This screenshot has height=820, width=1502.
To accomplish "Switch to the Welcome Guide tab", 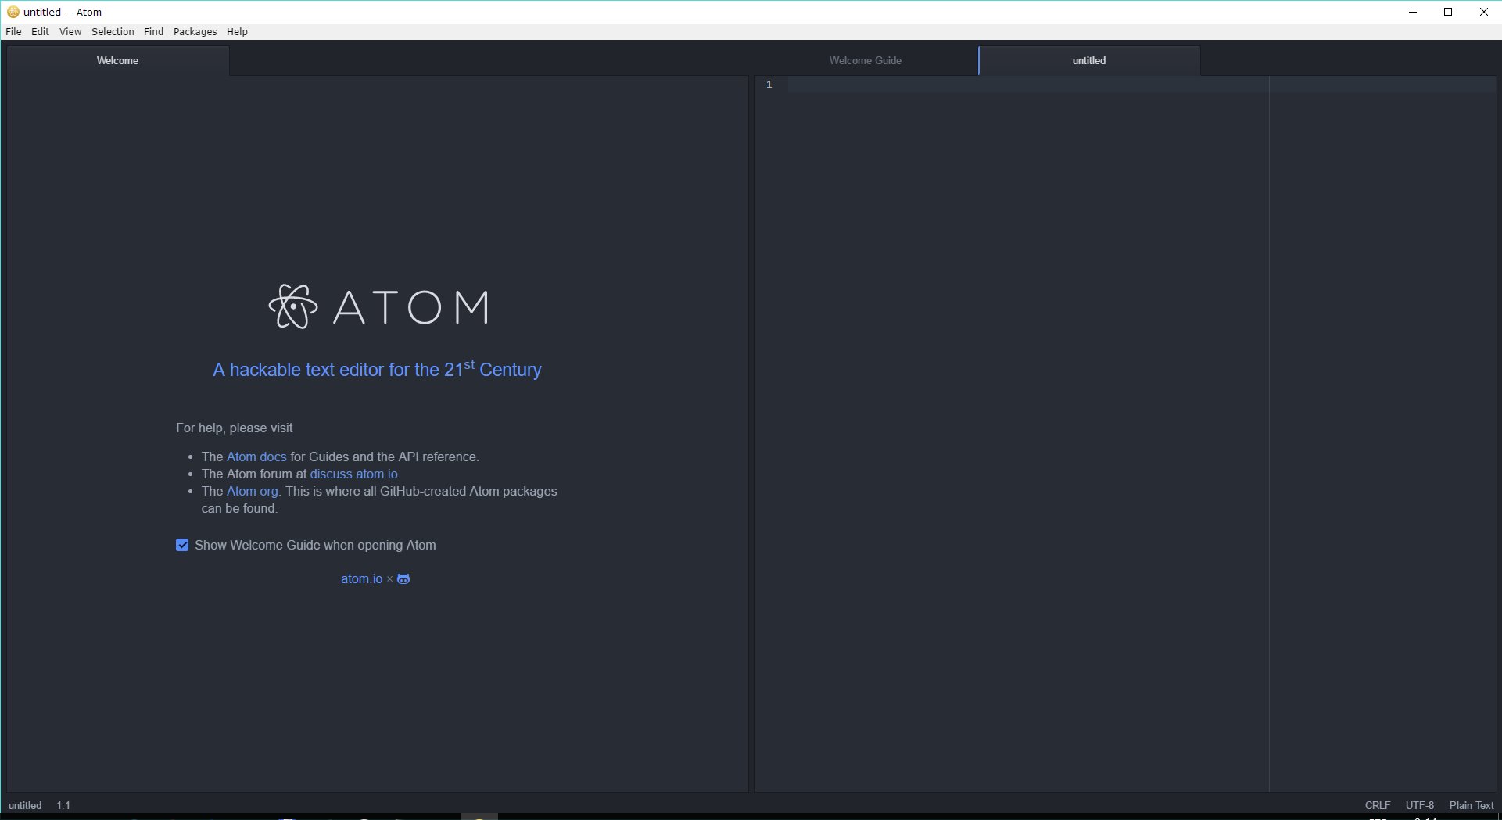I will coord(865,61).
